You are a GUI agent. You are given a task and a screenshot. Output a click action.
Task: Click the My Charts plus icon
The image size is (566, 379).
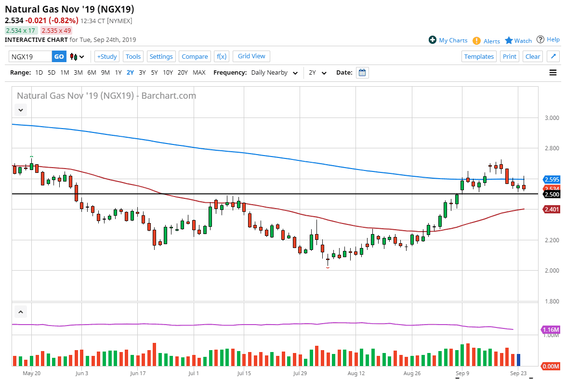(433, 40)
